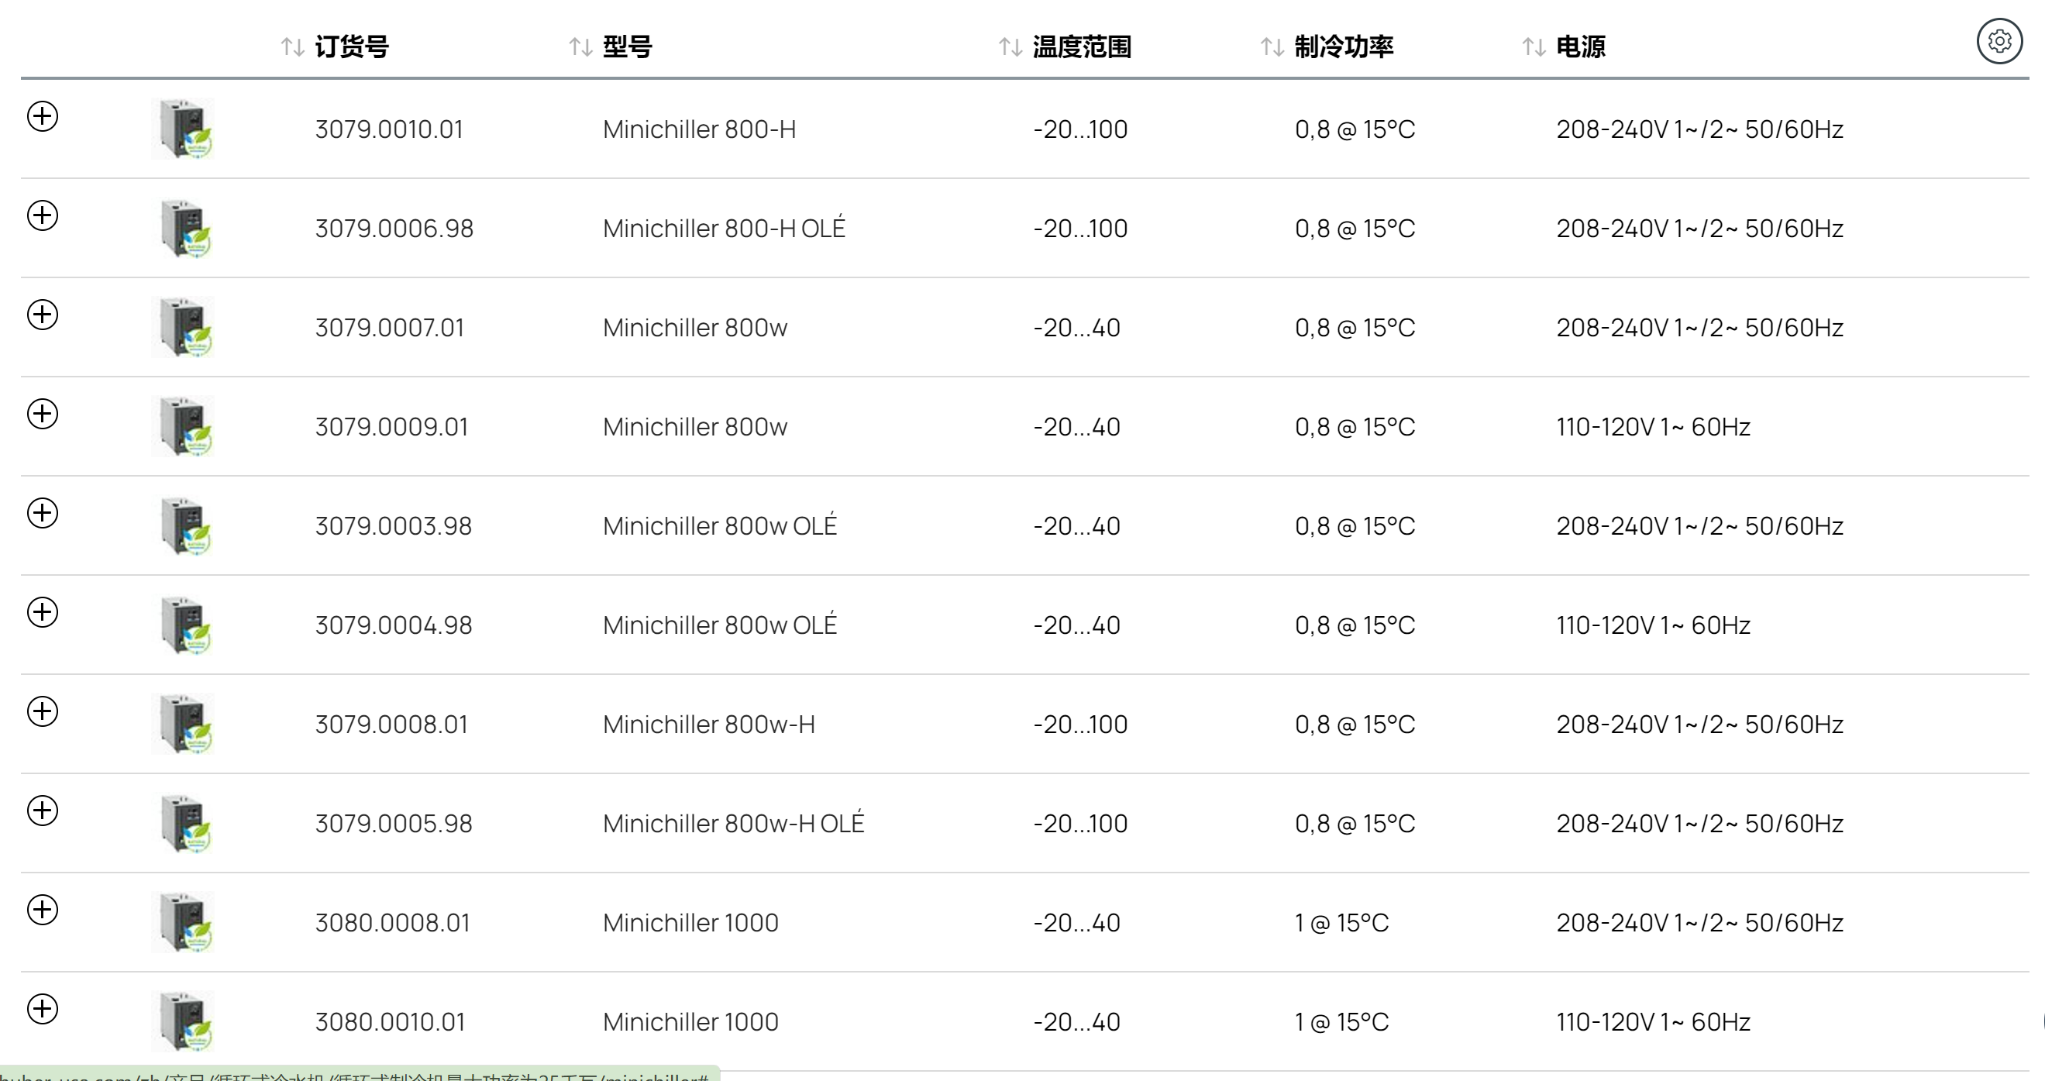
Task: Click Minichiller 1000 in row 3080.0008.01
Action: pyautogui.click(x=690, y=923)
